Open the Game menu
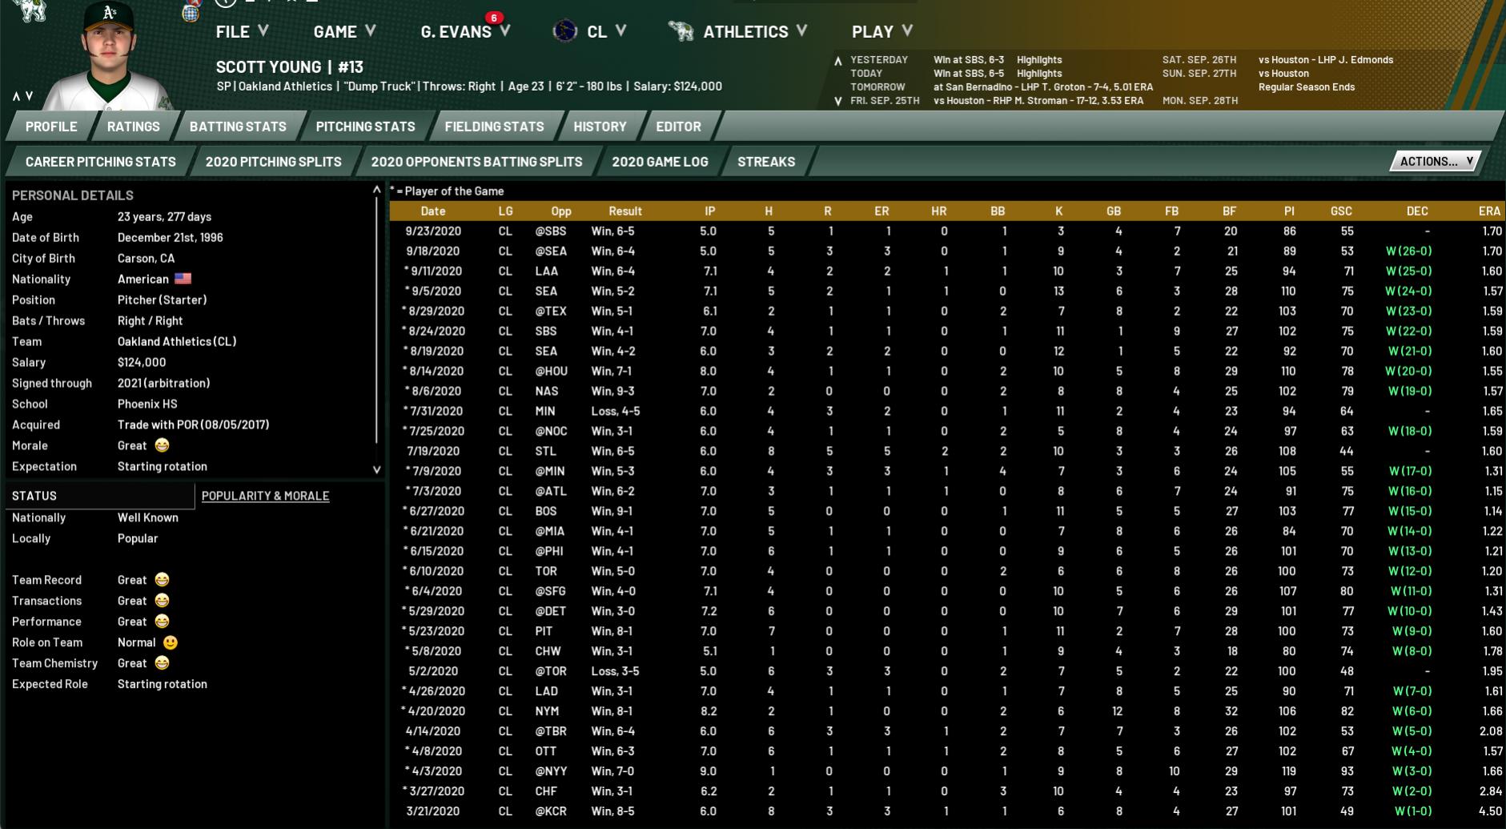The image size is (1506, 829). [343, 31]
